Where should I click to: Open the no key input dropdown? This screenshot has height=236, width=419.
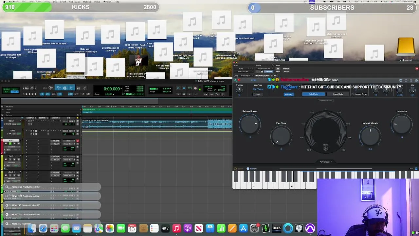tap(246, 76)
